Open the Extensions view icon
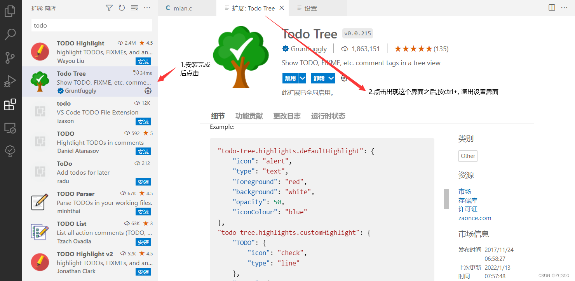The image size is (575, 281). [x=10, y=104]
